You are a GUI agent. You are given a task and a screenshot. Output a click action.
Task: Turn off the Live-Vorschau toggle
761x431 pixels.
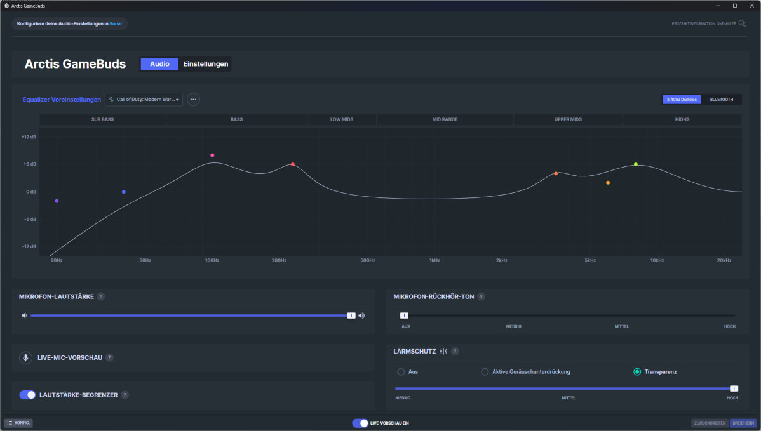360,423
